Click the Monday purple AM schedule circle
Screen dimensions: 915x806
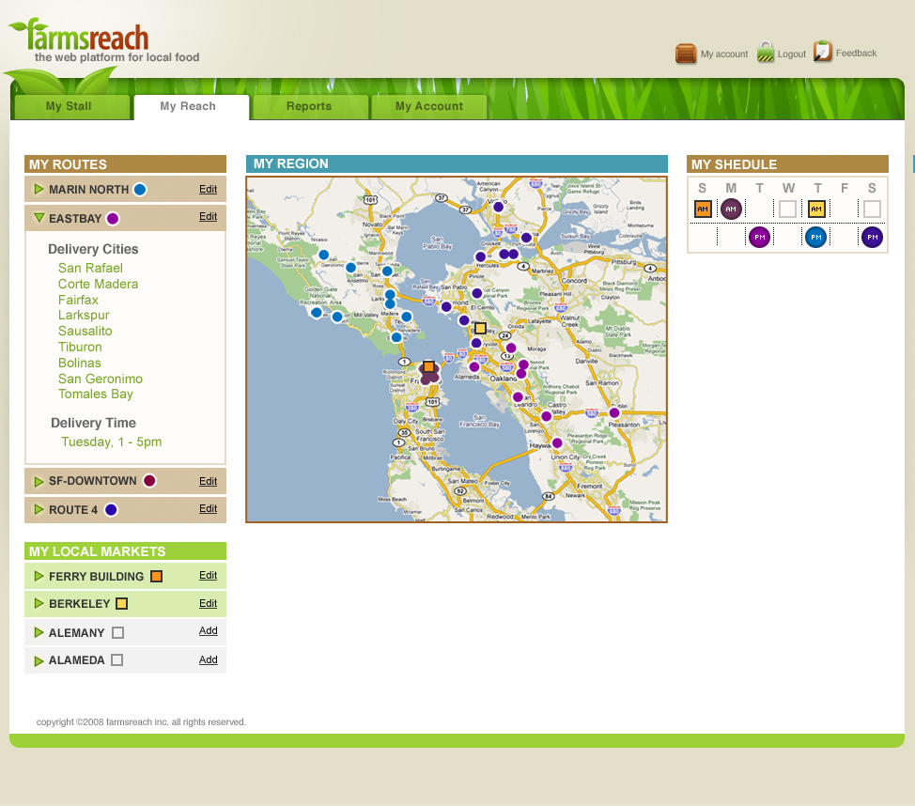731,209
